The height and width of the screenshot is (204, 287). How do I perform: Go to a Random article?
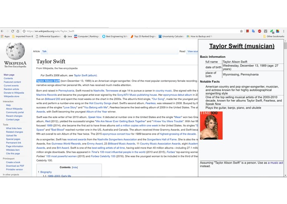11,89
